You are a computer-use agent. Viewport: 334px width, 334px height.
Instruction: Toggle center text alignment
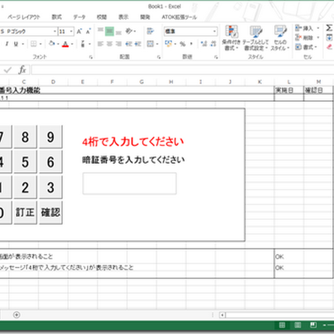[x=109, y=44]
